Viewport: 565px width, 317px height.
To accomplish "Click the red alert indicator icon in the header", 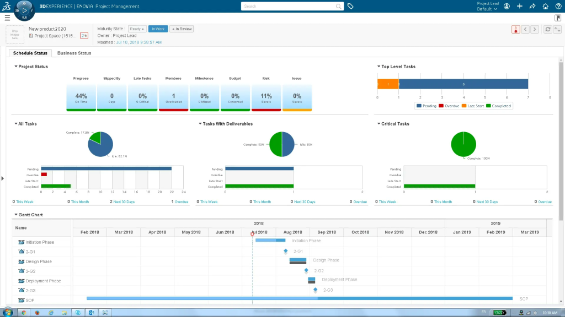I will 515,29.
